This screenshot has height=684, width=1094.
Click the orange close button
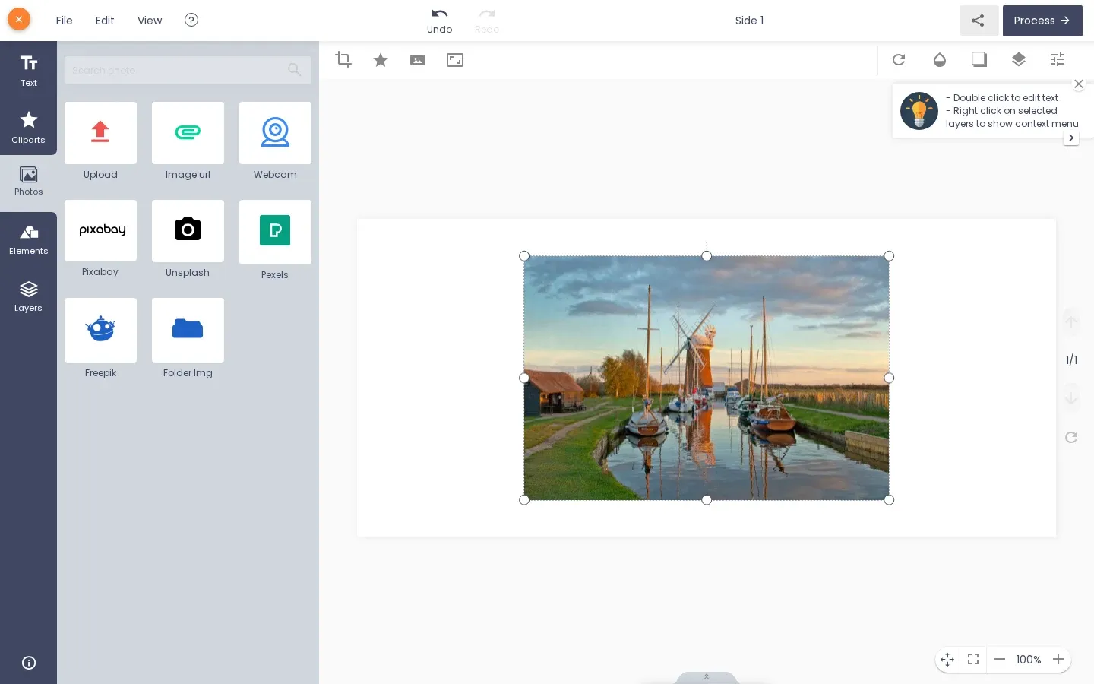[x=19, y=19]
